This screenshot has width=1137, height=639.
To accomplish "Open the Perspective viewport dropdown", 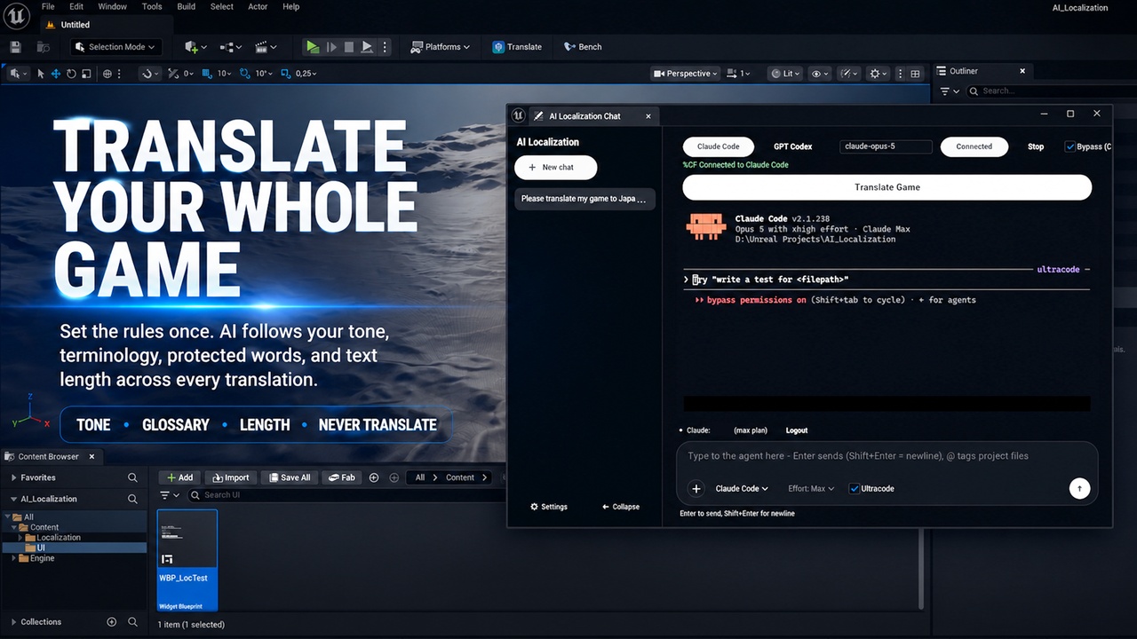I will 685,74.
